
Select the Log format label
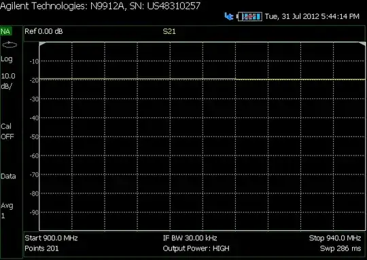point(7,59)
